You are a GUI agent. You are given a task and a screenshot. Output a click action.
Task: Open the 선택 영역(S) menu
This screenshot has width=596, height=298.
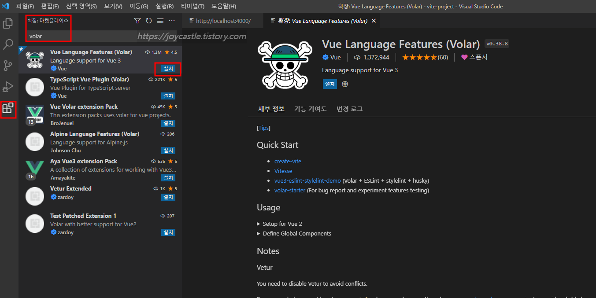tap(81, 6)
